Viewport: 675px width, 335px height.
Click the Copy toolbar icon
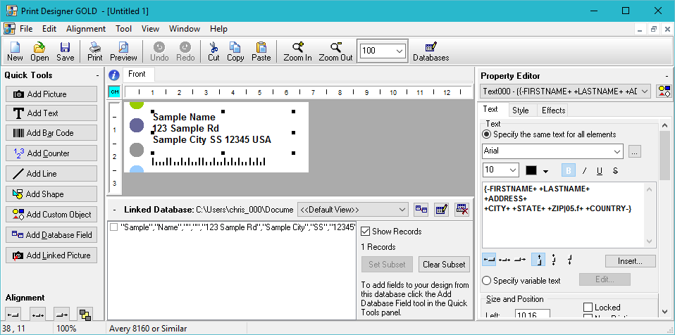pyautogui.click(x=235, y=51)
